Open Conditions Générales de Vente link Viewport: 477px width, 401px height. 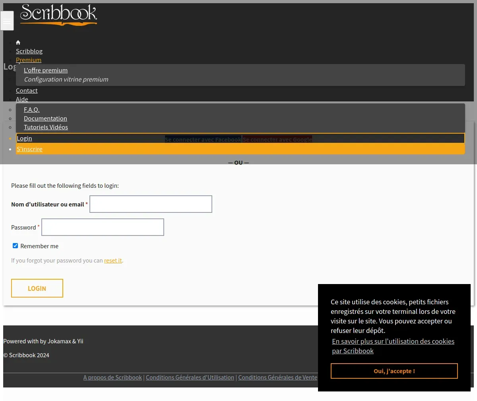click(277, 377)
